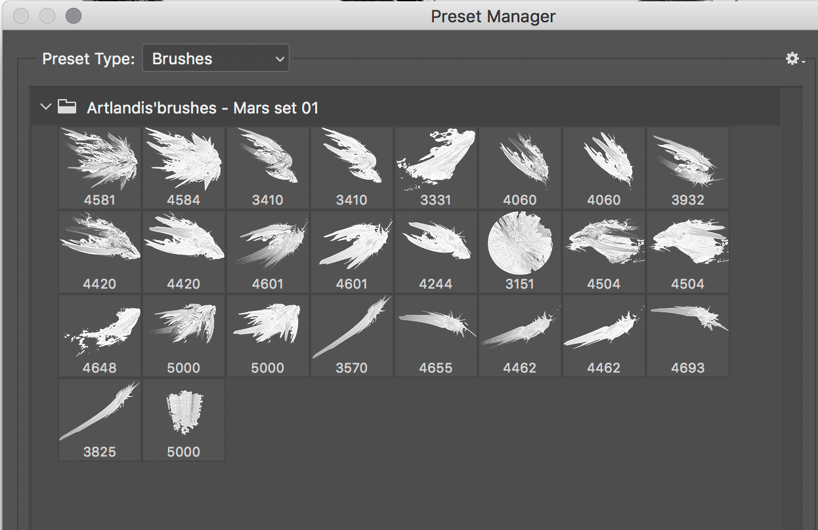This screenshot has height=530, width=818.
Task: Choose the long diagonal brush 3825
Action: coord(100,419)
